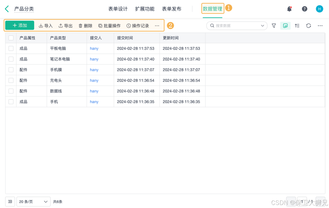Click the 产品类型 column header
This screenshot has width=329, height=208.
pyautogui.click(x=67, y=38)
